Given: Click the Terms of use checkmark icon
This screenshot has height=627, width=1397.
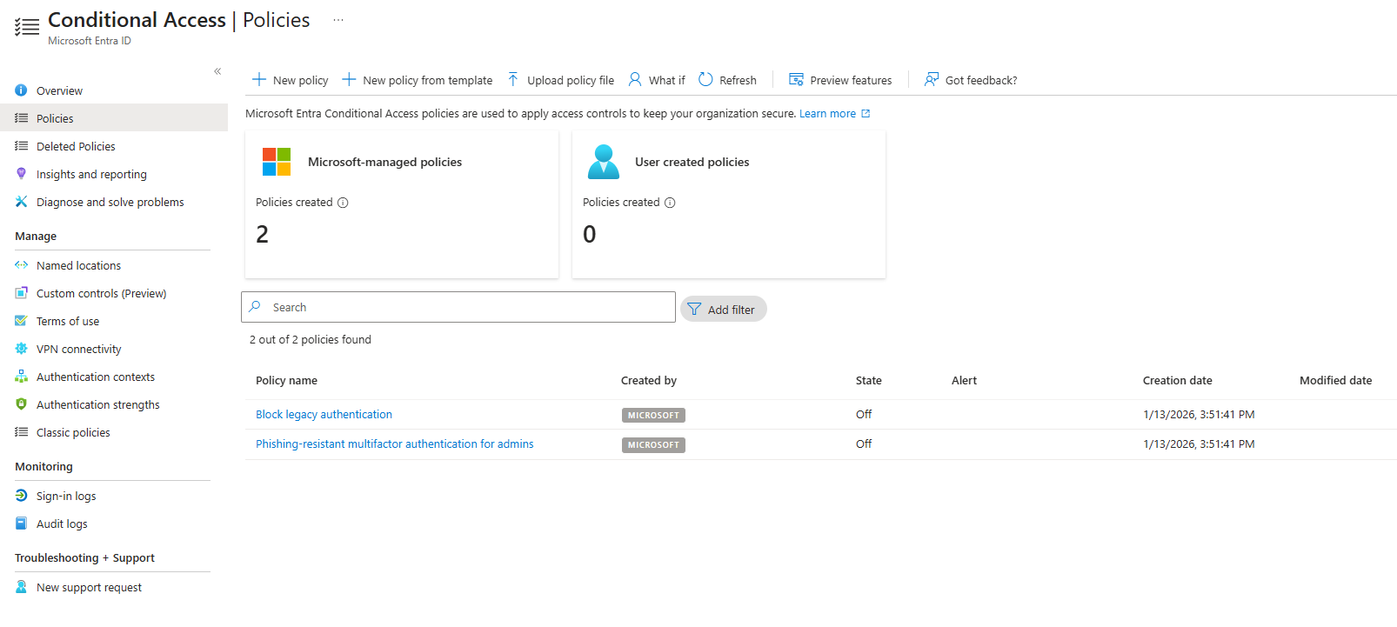Looking at the screenshot, I should pos(21,321).
